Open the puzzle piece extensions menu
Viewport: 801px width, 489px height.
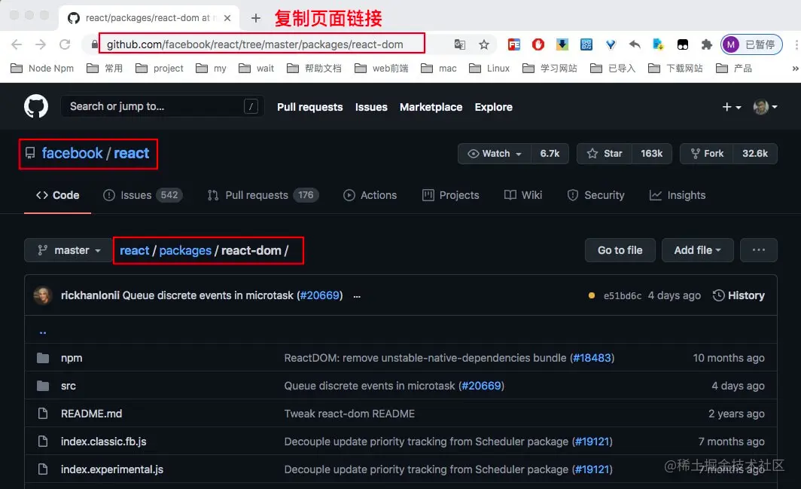click(706, 44)
